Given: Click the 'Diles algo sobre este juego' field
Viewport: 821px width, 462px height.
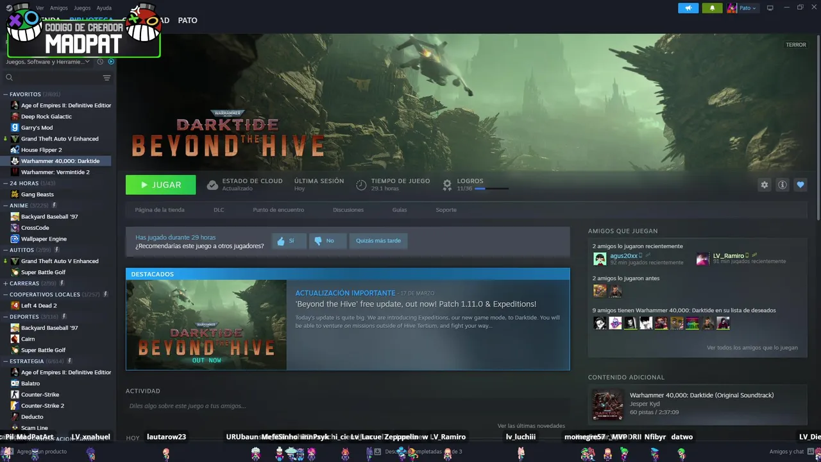Looking at the screenshot, I should click(x=346, y=406).
